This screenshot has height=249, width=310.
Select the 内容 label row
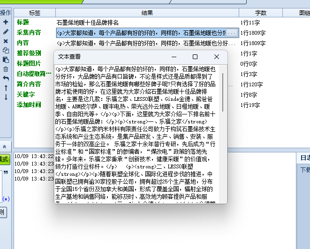[x=23, y=43]
